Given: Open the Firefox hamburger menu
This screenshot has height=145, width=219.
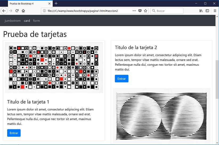Looking at the screenshot, I should (x=215, y=11).
